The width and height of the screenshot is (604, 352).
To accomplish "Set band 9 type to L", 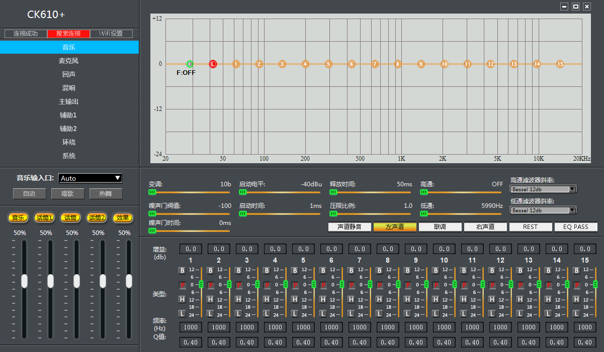I will click(408, 313).
